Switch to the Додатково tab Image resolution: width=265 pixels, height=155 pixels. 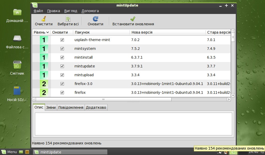click(x=96, y=107)
